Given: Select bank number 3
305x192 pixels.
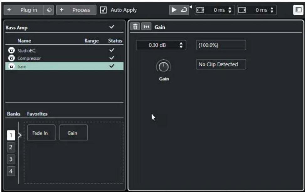Looking at the screenshot, I should click(11, 159).
